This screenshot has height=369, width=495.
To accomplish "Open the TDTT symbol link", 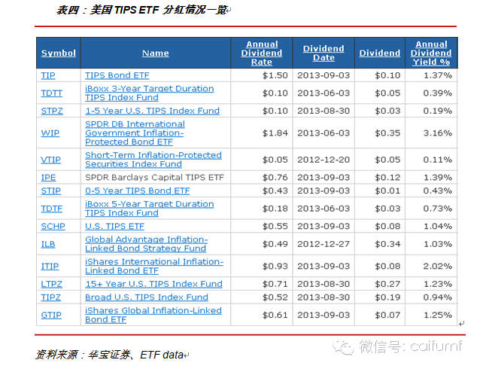I will coord(52,93).
